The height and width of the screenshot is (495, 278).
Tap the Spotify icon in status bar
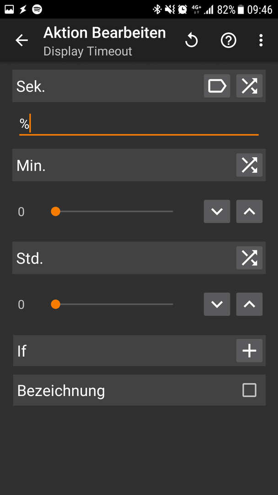point(37,10)
